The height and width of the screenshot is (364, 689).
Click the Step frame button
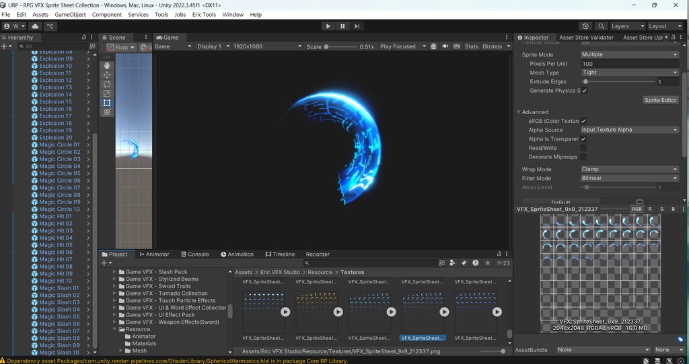357,26
